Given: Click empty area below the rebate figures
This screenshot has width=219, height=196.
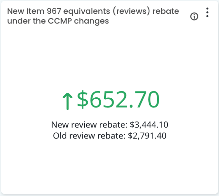Looking at the screenshot, I should pyautogui.click(x=109, y=167).
